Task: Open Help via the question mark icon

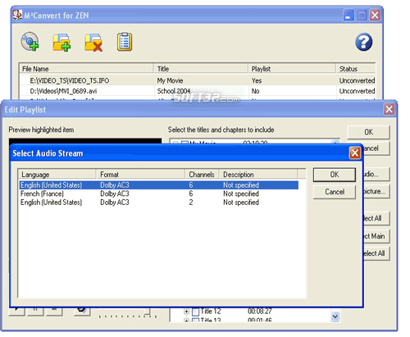Action: pos(363,42)
